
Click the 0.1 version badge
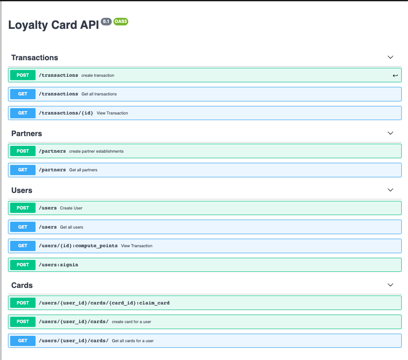(x=106, y=21)
